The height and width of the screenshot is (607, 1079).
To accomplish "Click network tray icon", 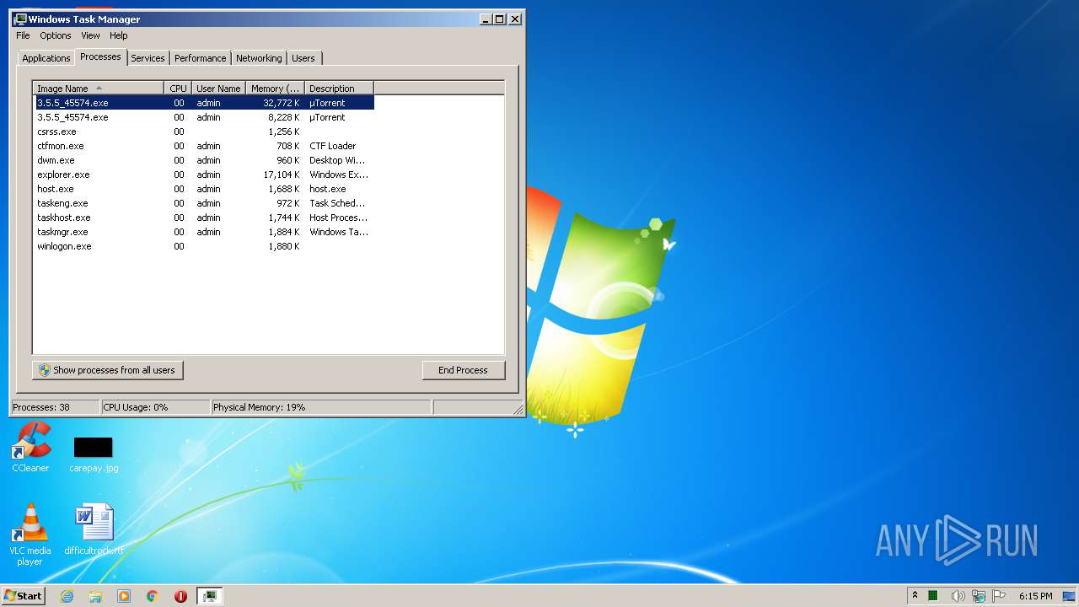I will coord(979,596).
